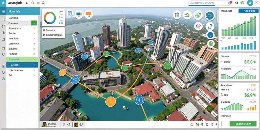
Task: Click the solid blue round icon below the cup
Action: [210, 35]
